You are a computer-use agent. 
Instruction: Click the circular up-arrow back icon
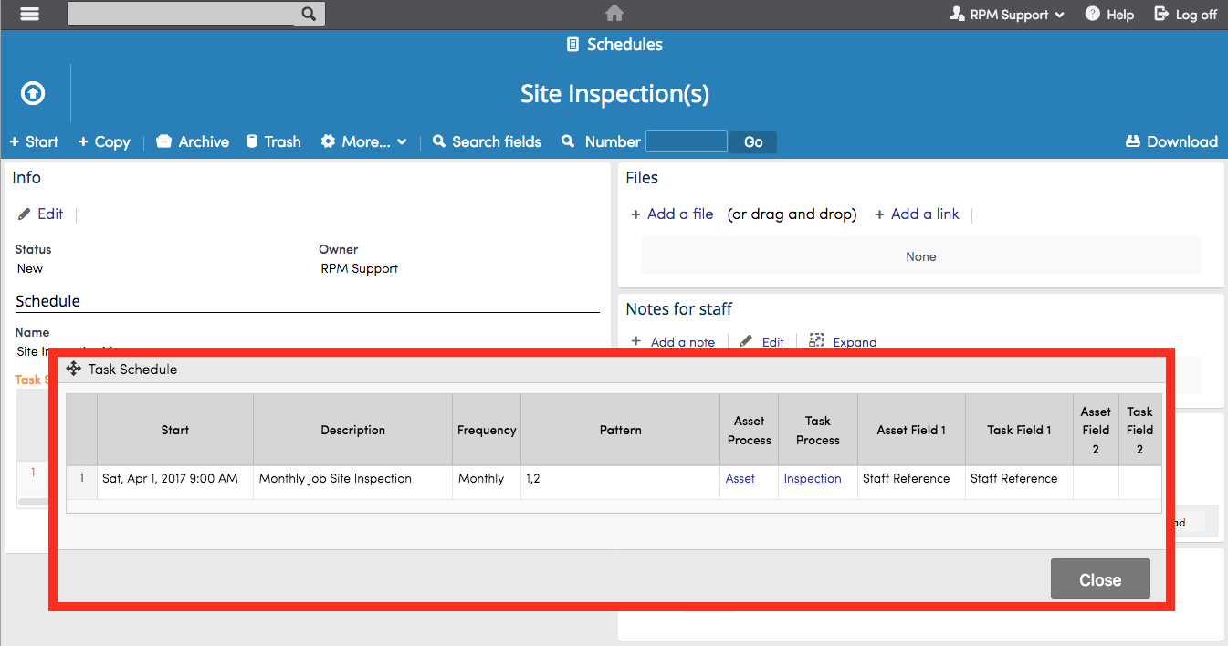click(33, 93)
